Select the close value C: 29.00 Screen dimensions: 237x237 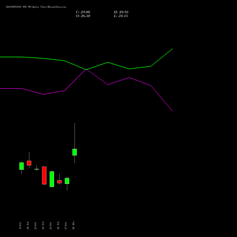pos(83,12)
